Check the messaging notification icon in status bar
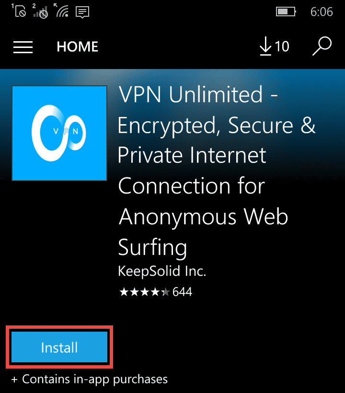Screen dimensions: 345x393 [82, 12]
